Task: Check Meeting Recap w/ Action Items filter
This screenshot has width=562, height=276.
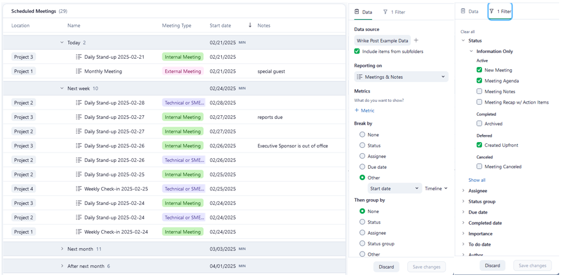Action: tap(479, 102)
